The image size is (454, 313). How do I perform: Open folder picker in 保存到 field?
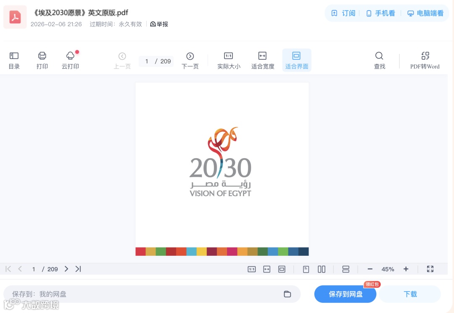(x=287, y=294)
